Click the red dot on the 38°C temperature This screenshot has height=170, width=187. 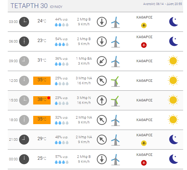pyautogui.click(x=49, y=98)
